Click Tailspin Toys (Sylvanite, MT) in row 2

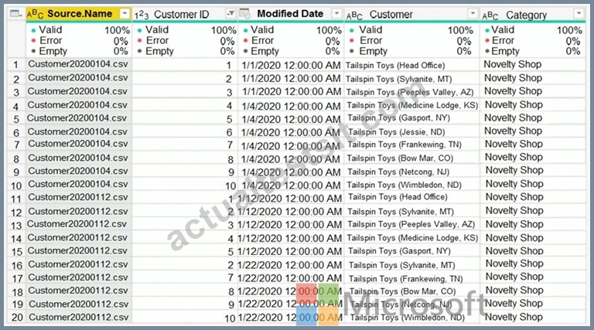click(x=398, y=79)
